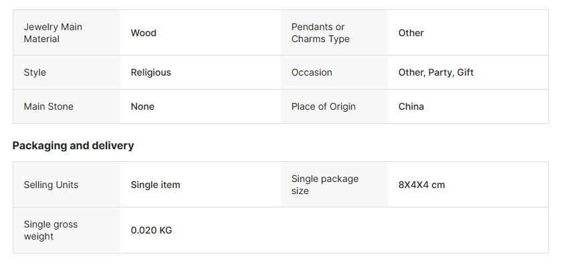
Task: Select the Single item value
Action: click(x=155, y=185)
